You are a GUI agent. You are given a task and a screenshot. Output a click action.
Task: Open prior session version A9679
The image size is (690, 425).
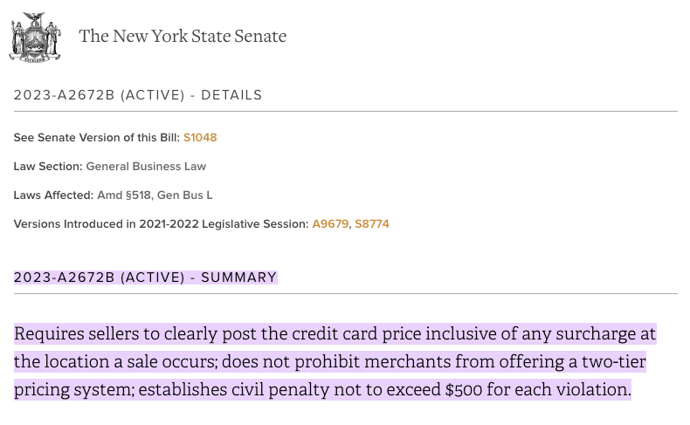[330, 224]
